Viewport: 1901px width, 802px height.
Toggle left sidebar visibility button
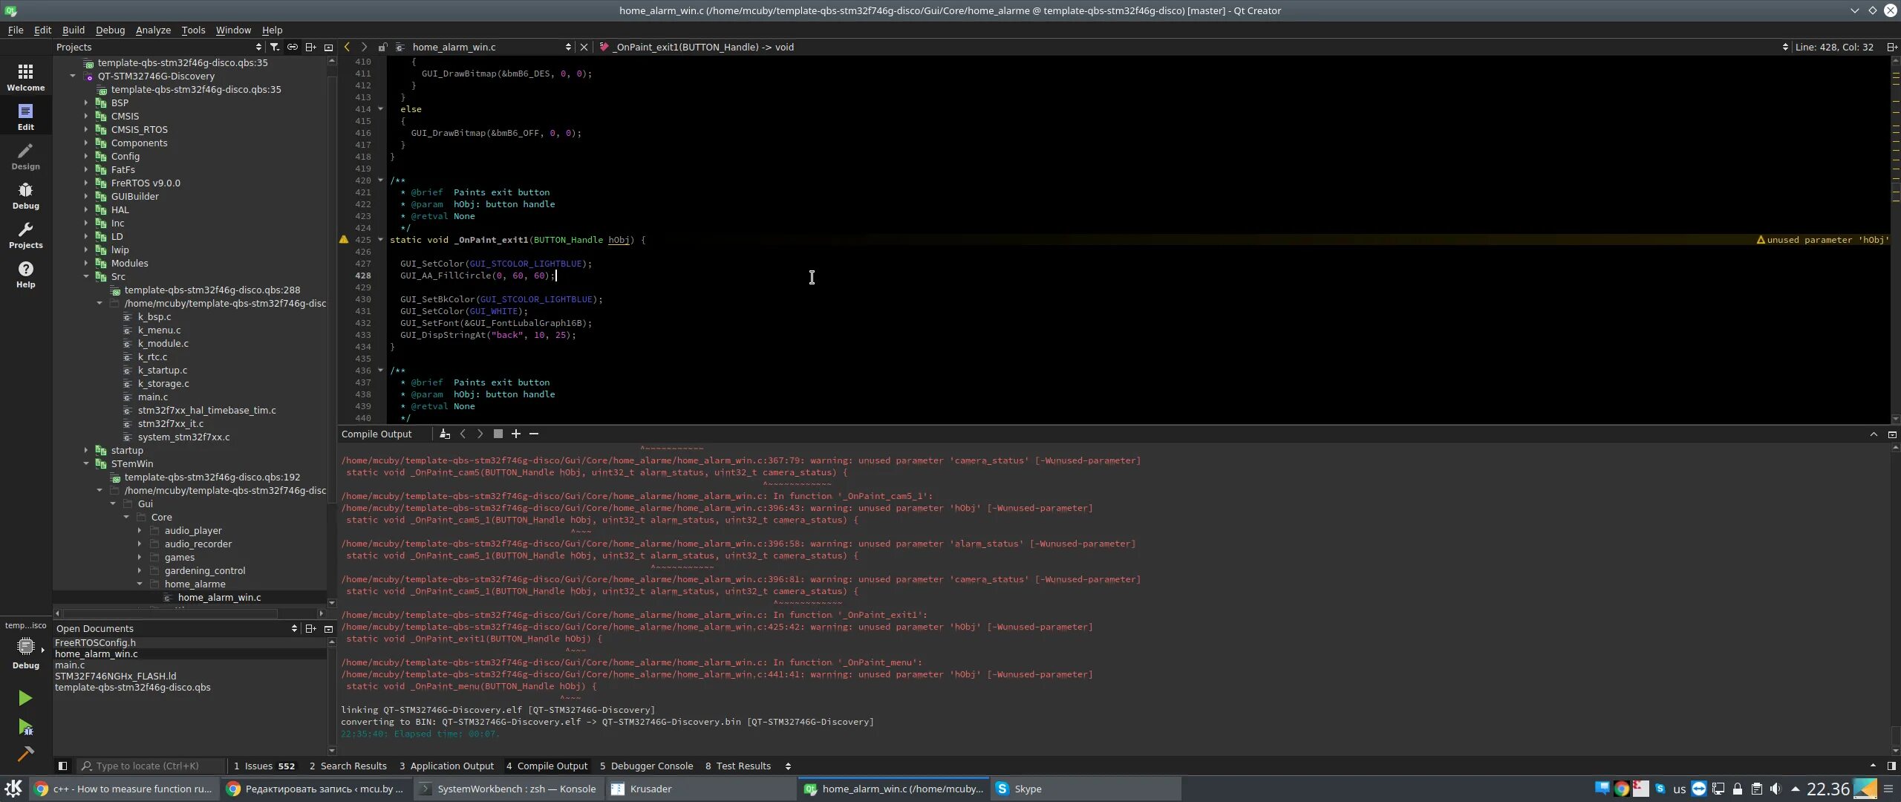[x=62, y=766]
